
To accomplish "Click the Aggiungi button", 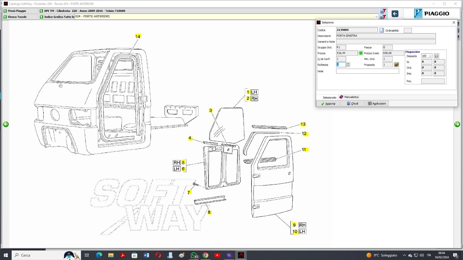I will pos(328,103).
